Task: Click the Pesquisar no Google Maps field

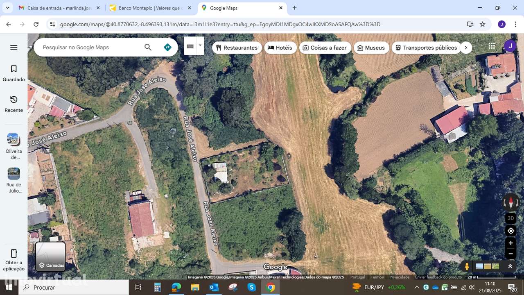Action: [82, 47]
